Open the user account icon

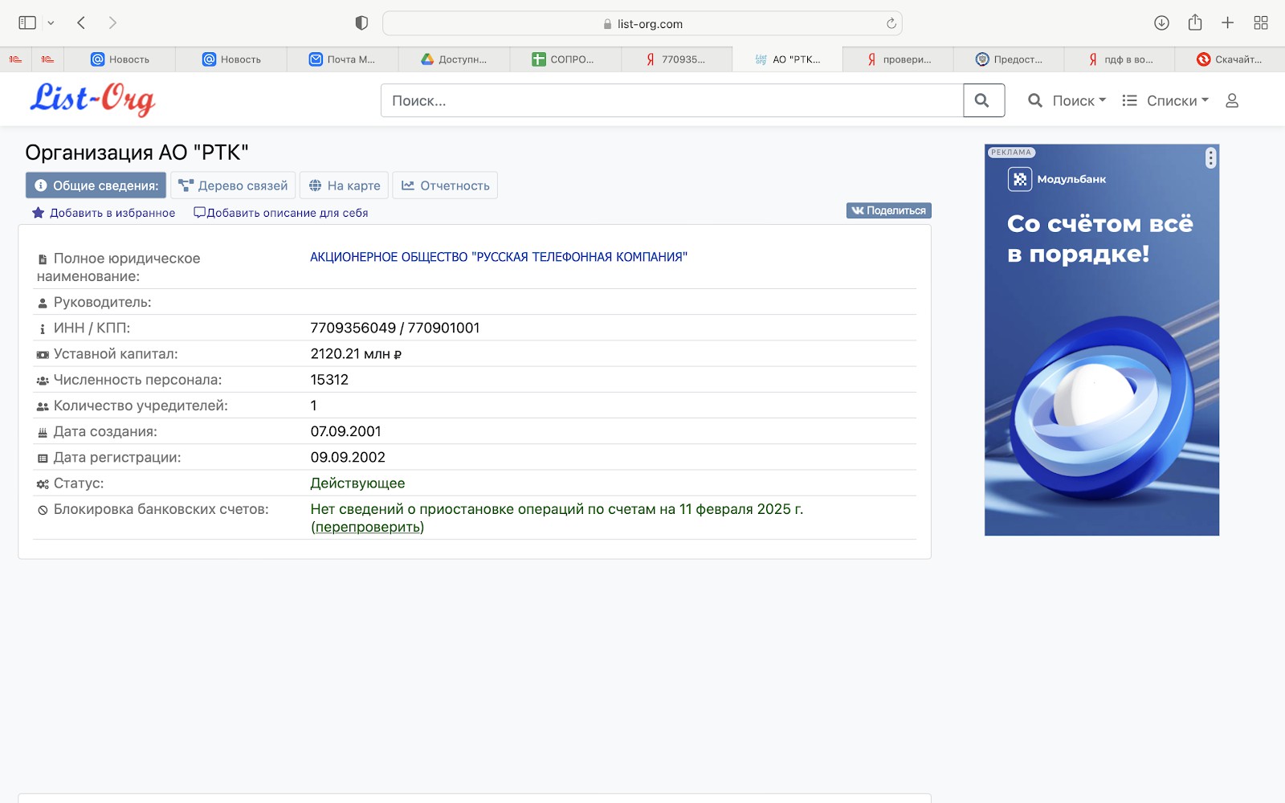pos(1232,100)
